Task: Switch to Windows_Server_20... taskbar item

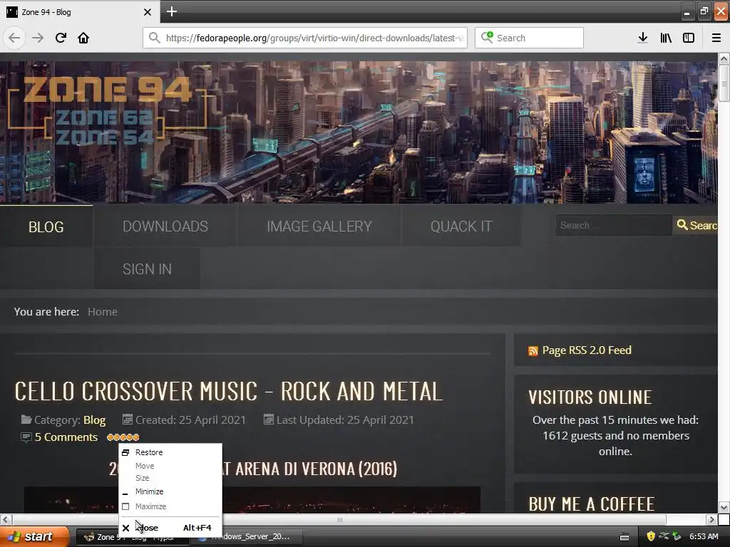Action: (x=247, y=537)
